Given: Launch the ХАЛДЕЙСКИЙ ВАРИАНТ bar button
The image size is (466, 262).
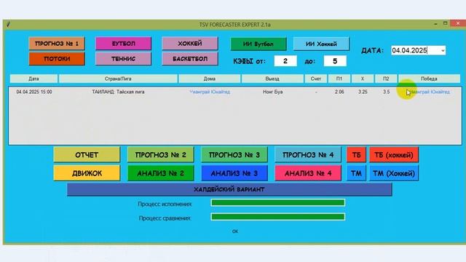Looking at the screenshot, I should point(229,189).
